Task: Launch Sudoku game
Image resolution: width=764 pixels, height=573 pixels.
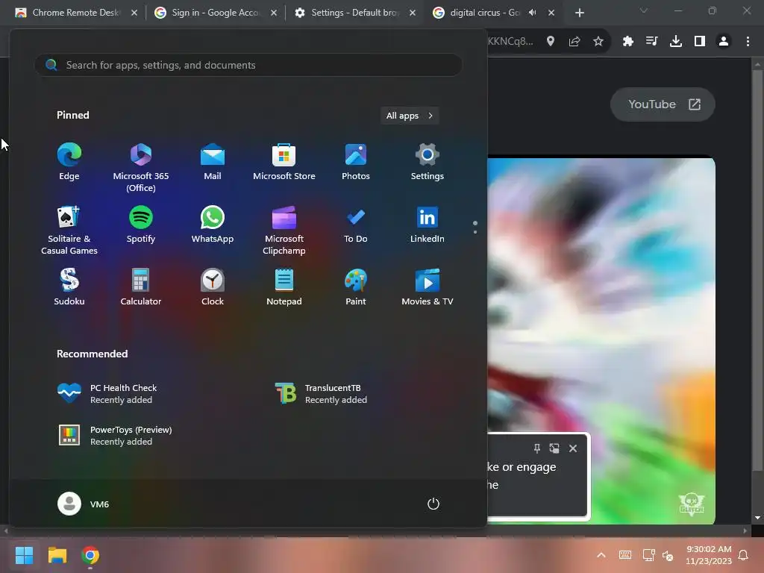Action: (69, 287)
